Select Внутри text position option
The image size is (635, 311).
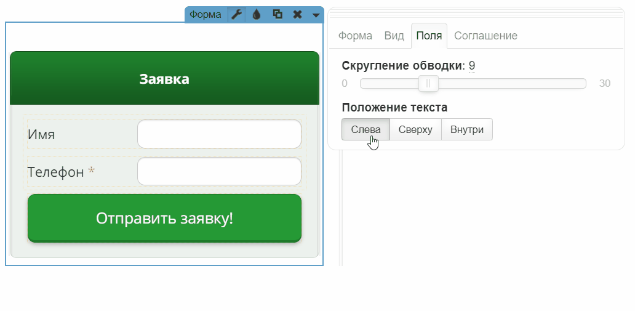(x=466, y=130)
